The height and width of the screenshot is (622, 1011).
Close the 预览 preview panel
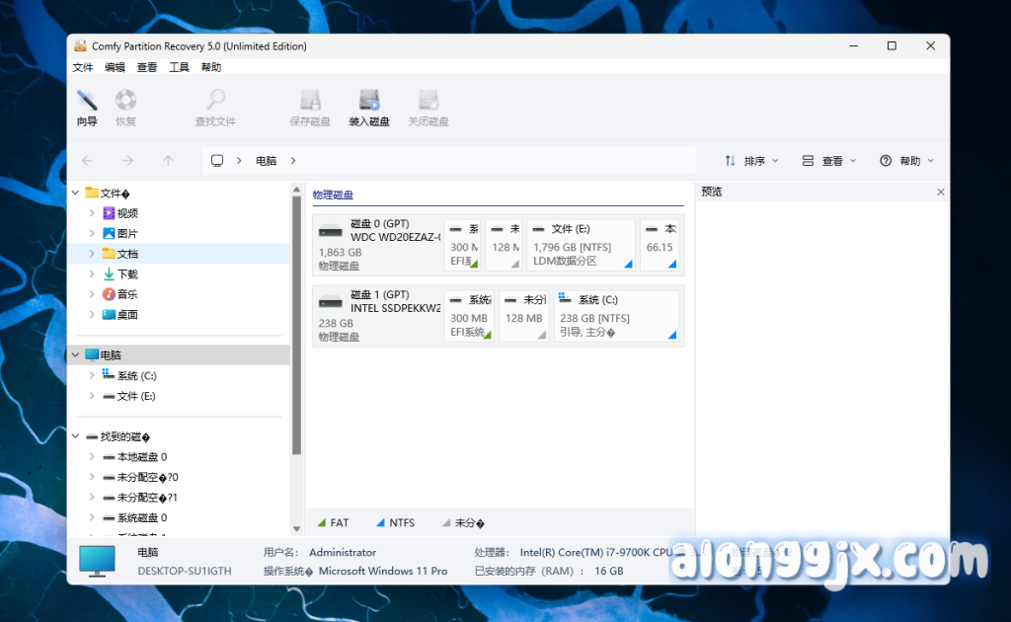pos(940,192)
